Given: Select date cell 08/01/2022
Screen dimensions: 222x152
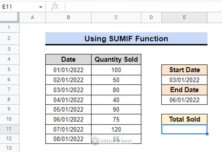Looking at the screenshot, I should [x=69, y=139].
